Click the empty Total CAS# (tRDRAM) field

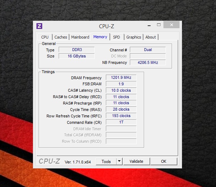coord(121,135)
